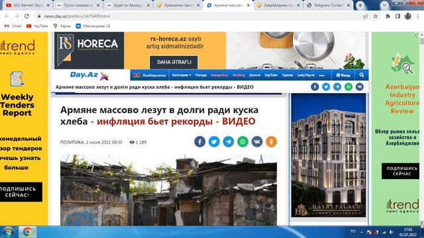Share article on WhatsApp below headline
The height and width of the screenshot is (238, 424).
coord(243,141)
